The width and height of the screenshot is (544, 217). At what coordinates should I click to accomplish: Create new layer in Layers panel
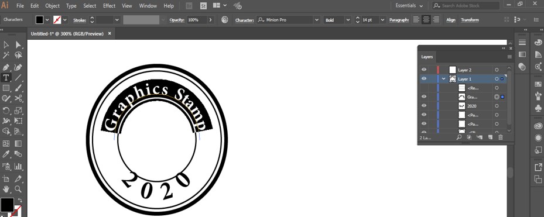point(490,137)
